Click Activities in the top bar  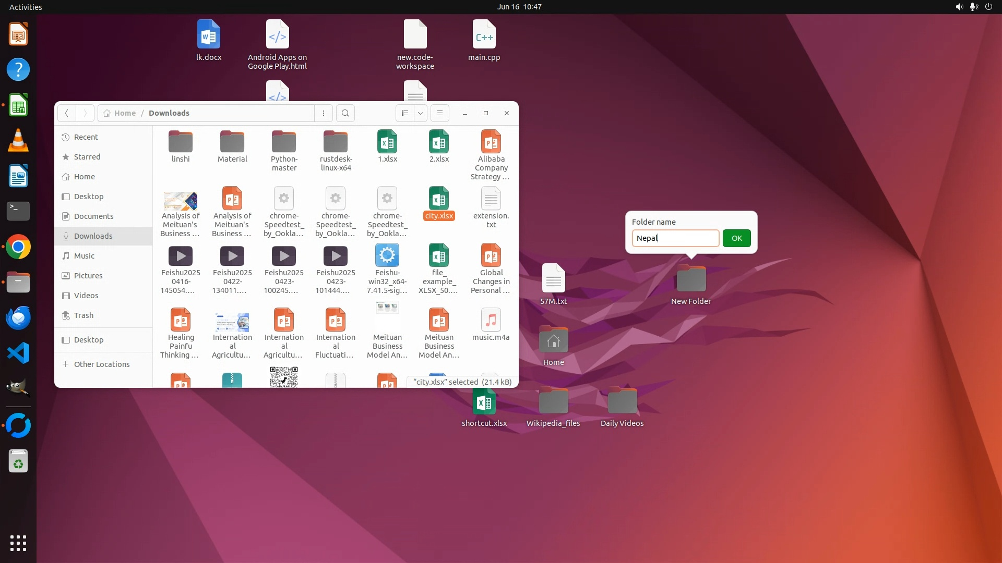tap(26, 7)
